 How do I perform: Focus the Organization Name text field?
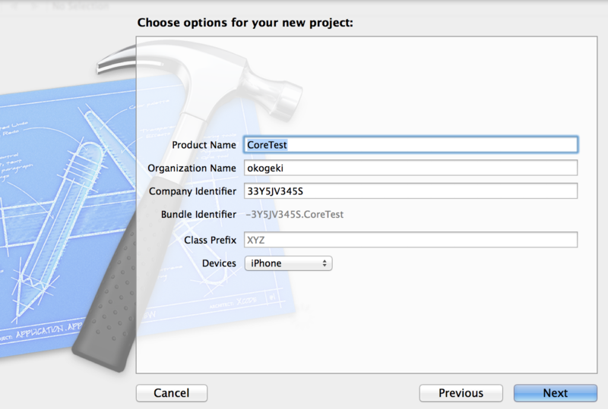click(410, 168)
